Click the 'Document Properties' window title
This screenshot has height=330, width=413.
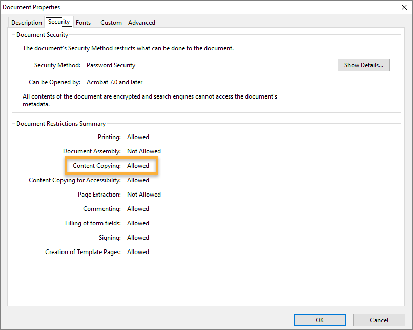(x=31, y=7)
